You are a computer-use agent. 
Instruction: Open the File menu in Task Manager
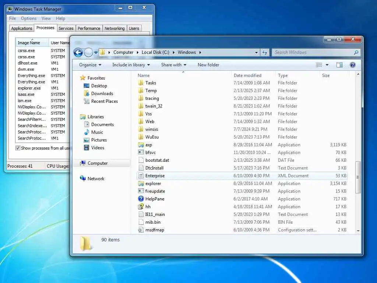pos(13,18)
